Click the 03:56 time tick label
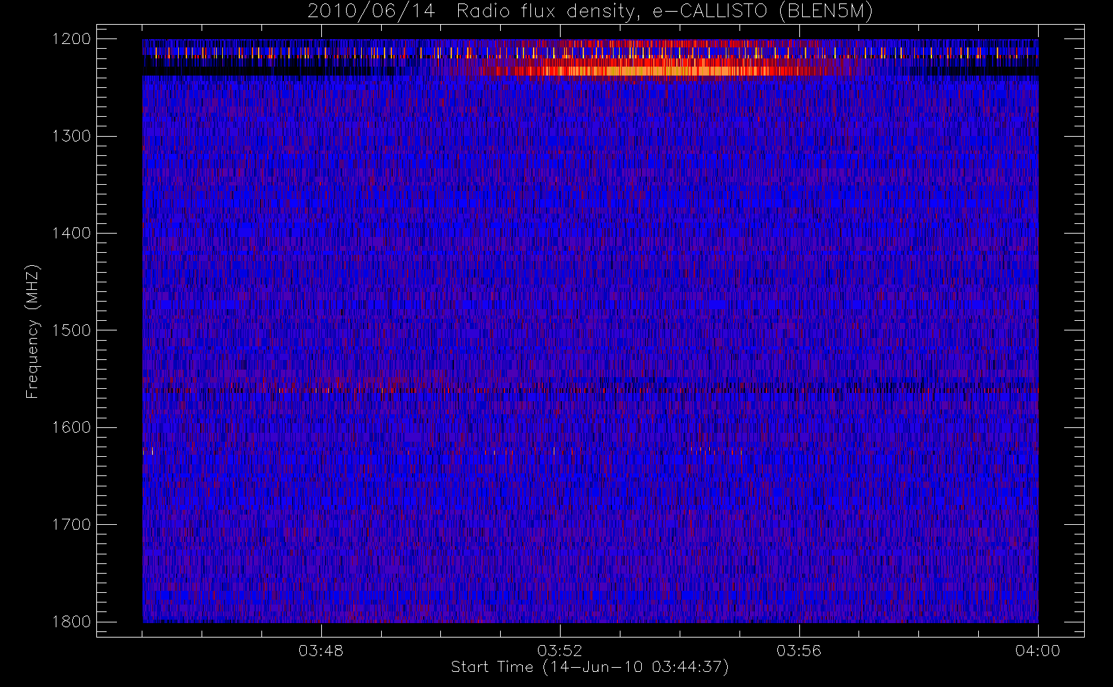Image resolution: width=1113 pixels, height=687 pixels. tap(799, 651)
